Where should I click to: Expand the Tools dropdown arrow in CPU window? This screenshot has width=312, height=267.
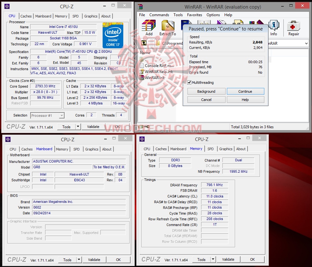coord(78,126)
